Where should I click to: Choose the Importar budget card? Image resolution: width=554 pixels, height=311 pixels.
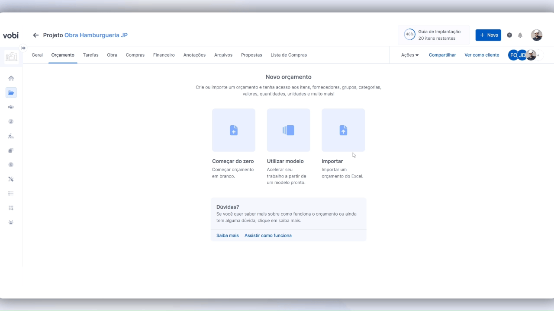click(343, 130)
